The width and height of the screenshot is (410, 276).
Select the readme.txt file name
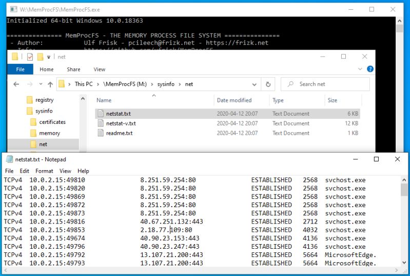tap(119, 133)
